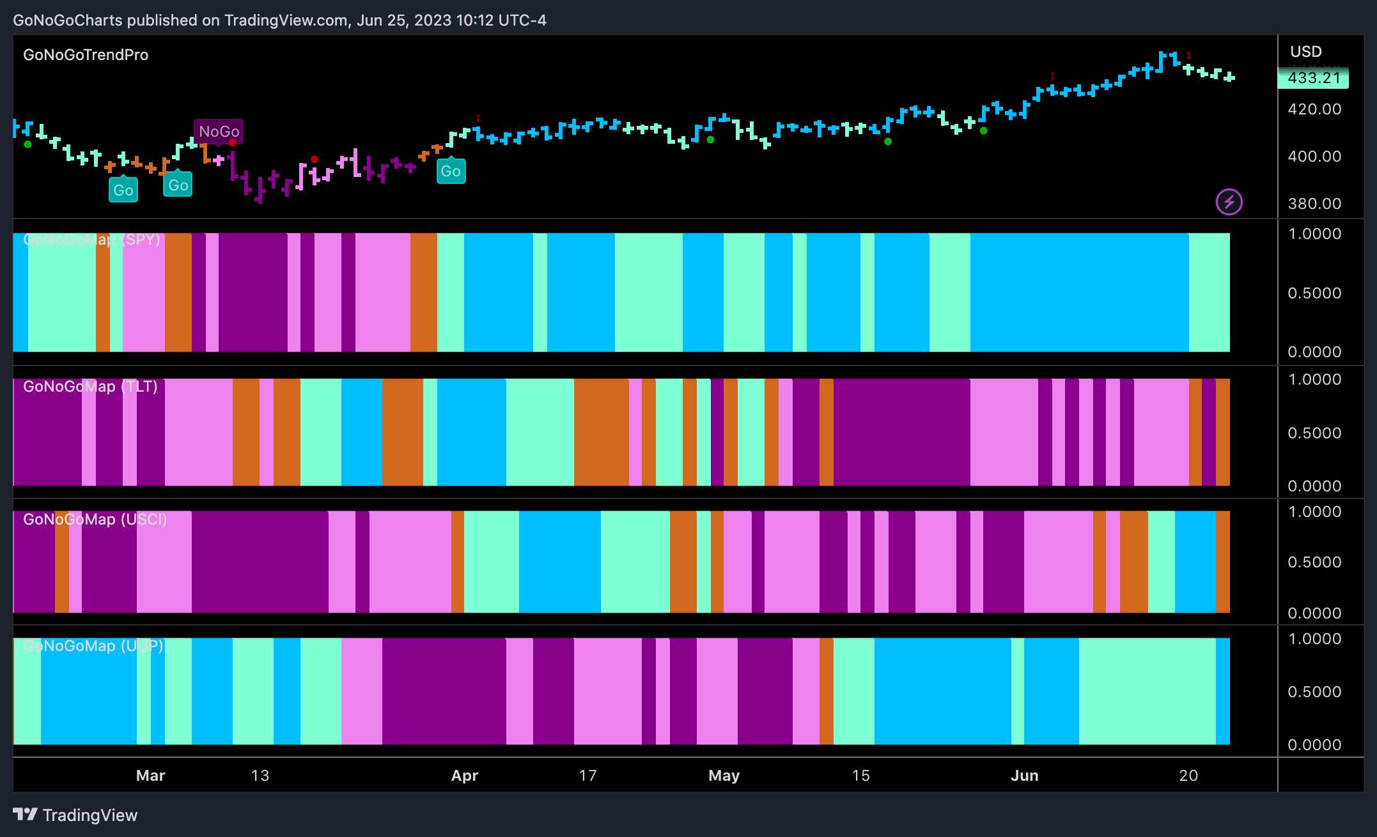
Task: Click the 420.00 price axis value
Action: point(1314,109)
